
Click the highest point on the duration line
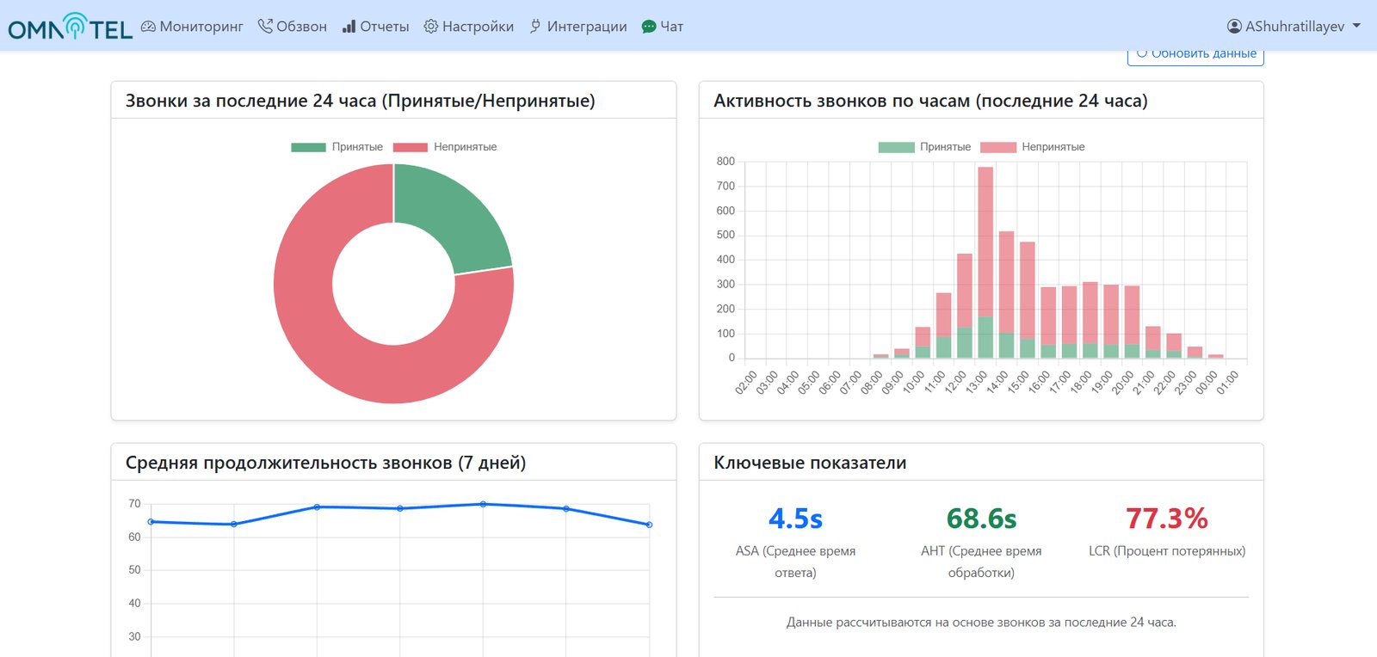[x=483, y=504]
